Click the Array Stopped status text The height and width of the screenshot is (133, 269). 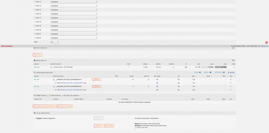pos(8,46)
